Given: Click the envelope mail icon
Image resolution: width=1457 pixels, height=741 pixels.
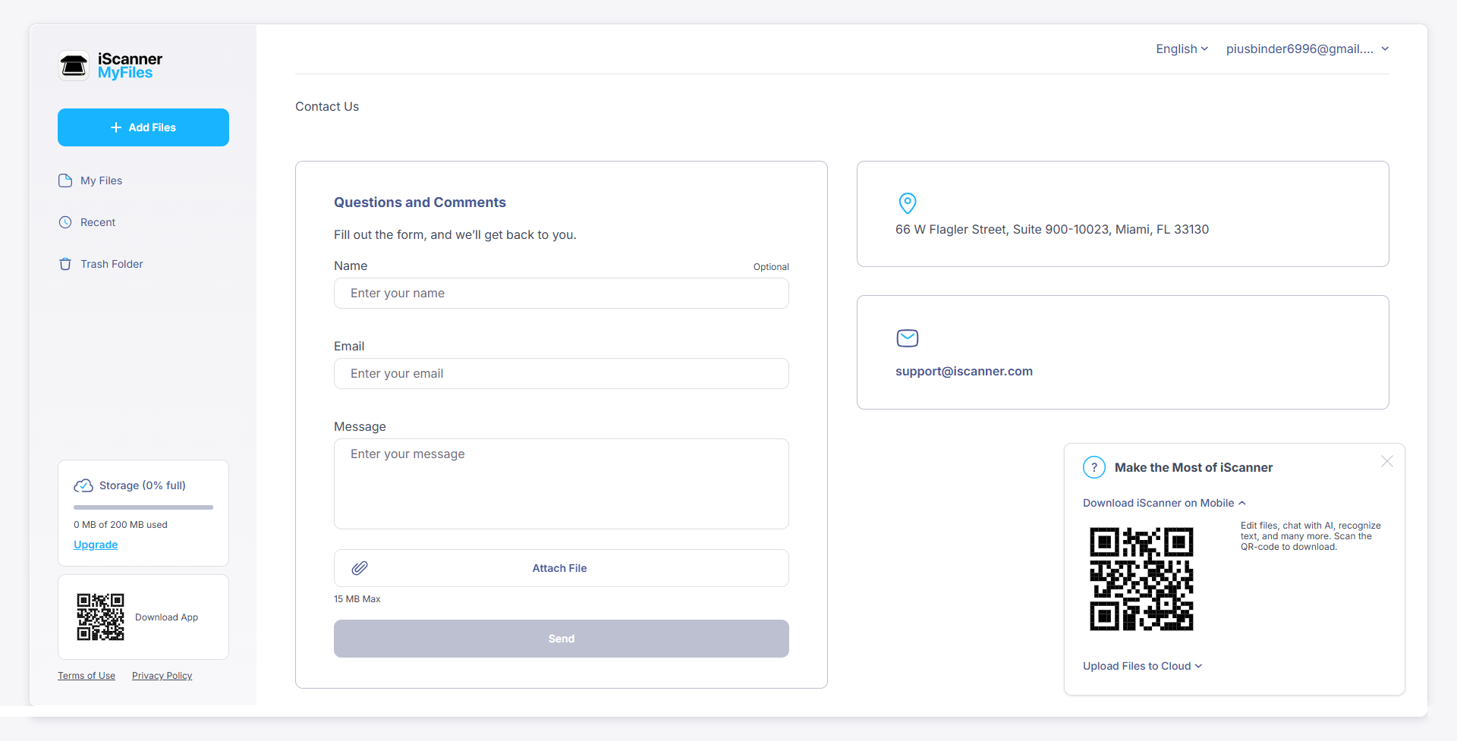Looking at the screenshot, I should pos(907,338).
